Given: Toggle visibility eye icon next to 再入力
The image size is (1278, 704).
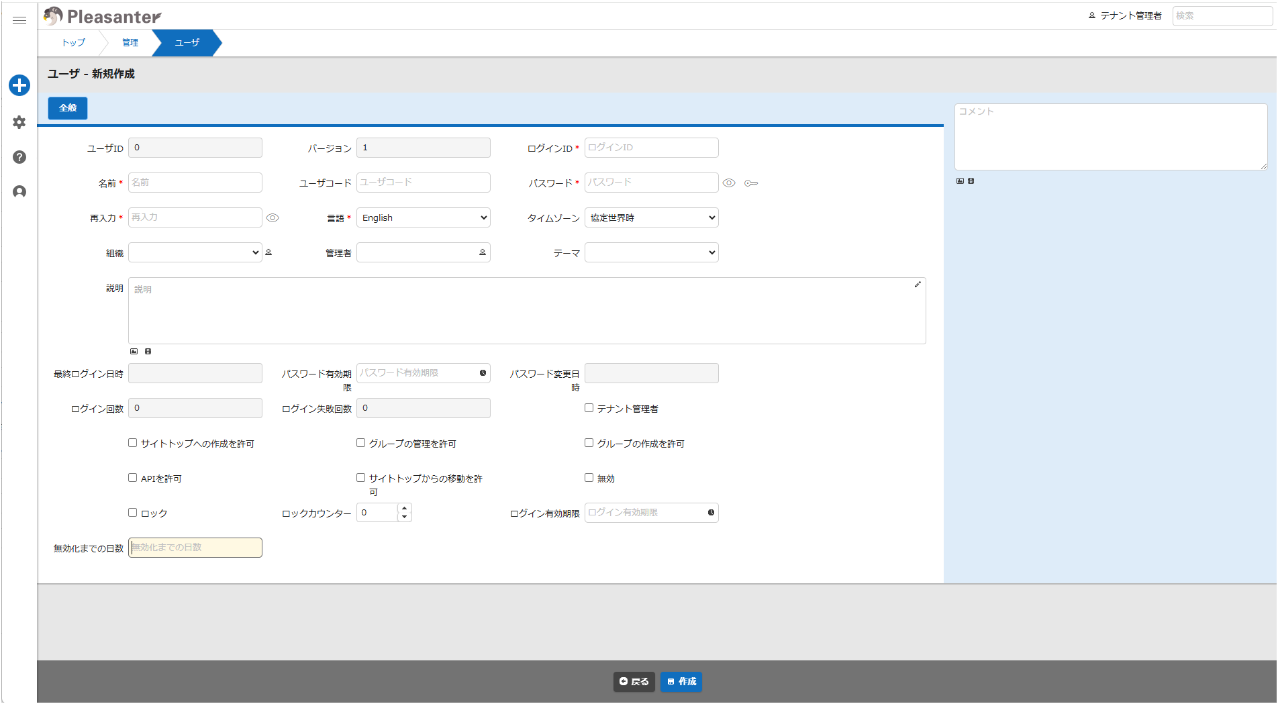Looking at the screenshot, I should tap(273, 217).
